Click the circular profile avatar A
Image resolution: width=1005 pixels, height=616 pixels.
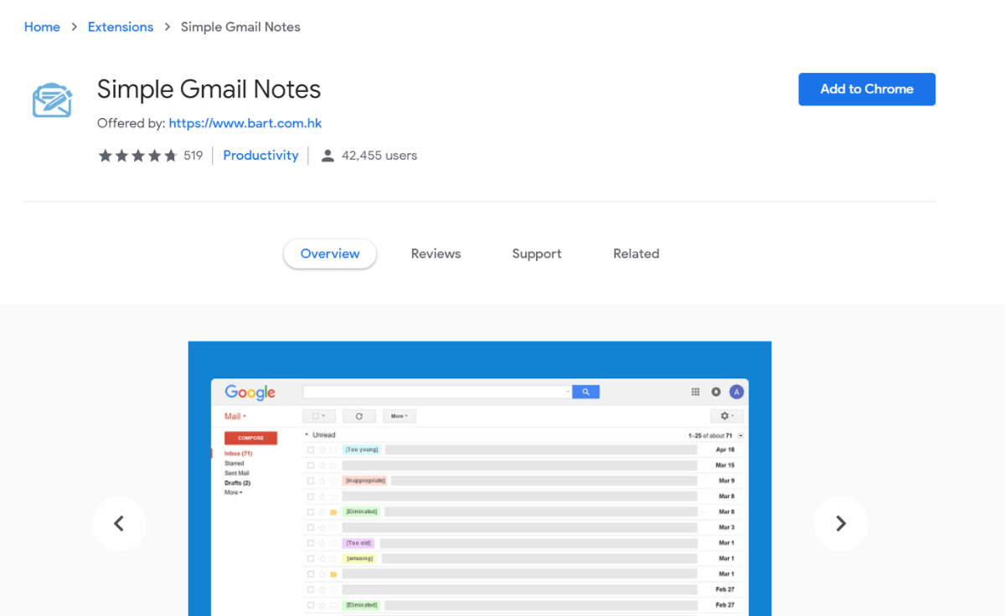[x=736, y=392]
